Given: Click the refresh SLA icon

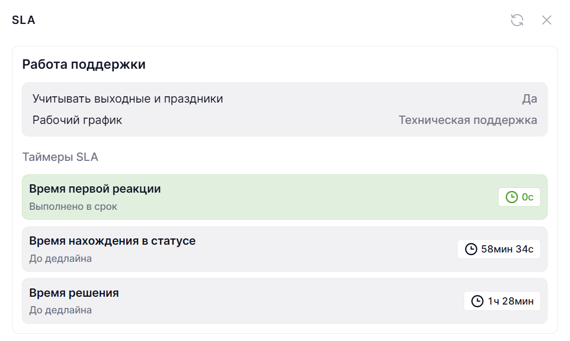Looking at the screenshot, I should 517,20.
